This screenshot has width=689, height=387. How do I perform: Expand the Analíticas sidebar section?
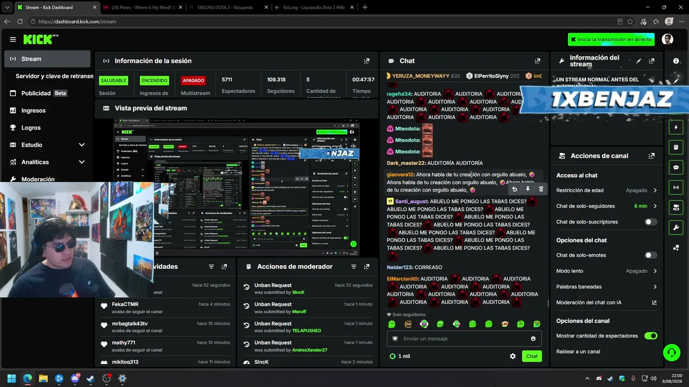point(82,162)
